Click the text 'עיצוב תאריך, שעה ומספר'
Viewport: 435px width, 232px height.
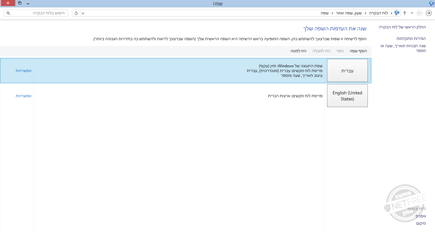(x=302, y=76)
